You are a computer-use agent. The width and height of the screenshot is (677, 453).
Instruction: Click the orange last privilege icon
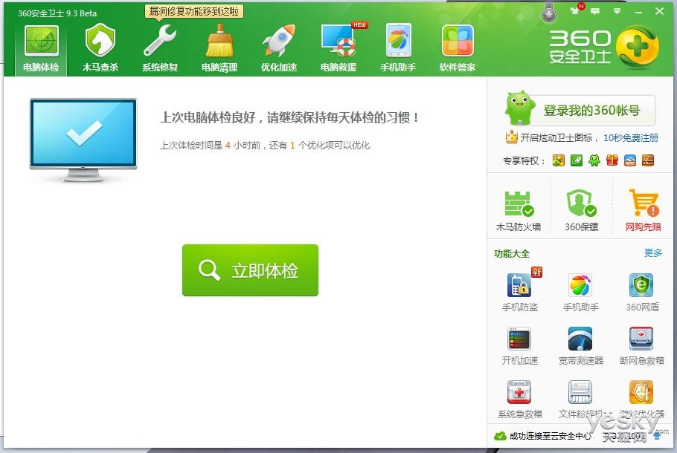click(648, 160)
